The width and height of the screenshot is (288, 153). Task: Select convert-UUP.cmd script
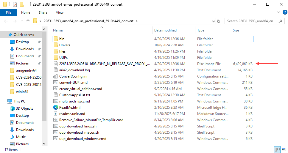pyautogui.click(x=153, y=83)
